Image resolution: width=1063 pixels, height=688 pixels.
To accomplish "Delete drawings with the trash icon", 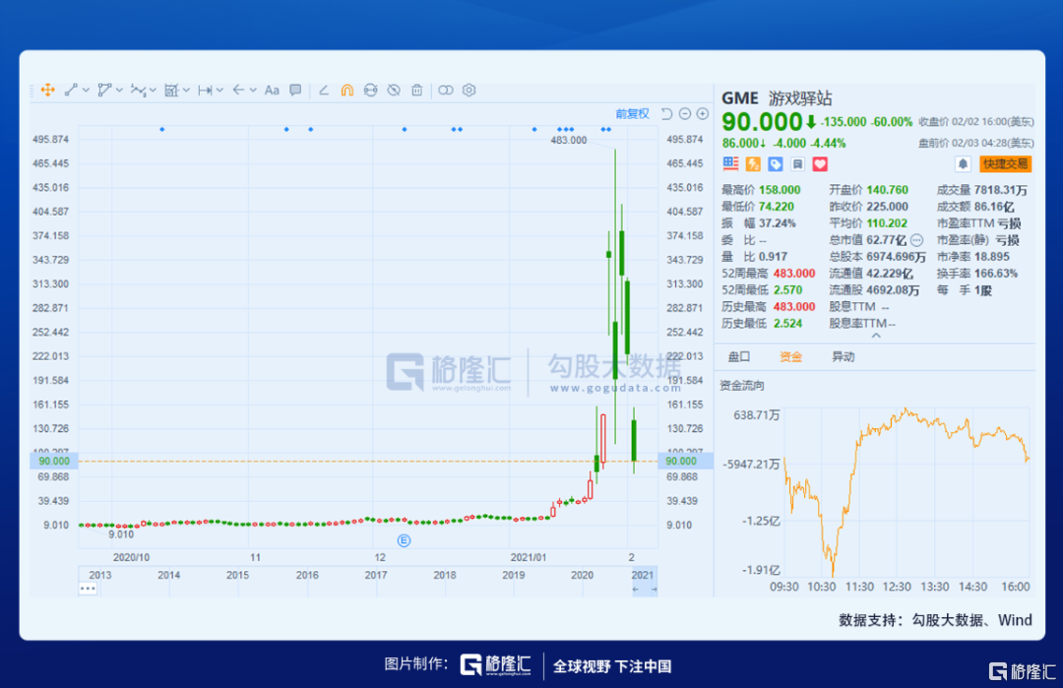I will coord(417,90).
